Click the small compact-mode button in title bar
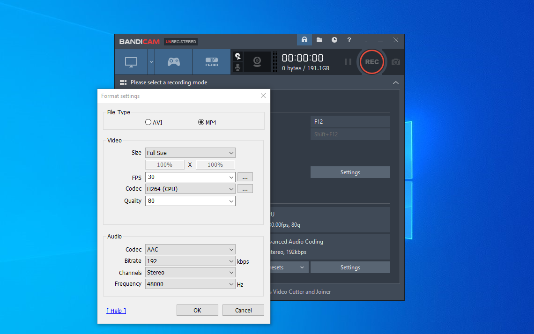Viewport: 534px width, 334px height. click(366, 41)
